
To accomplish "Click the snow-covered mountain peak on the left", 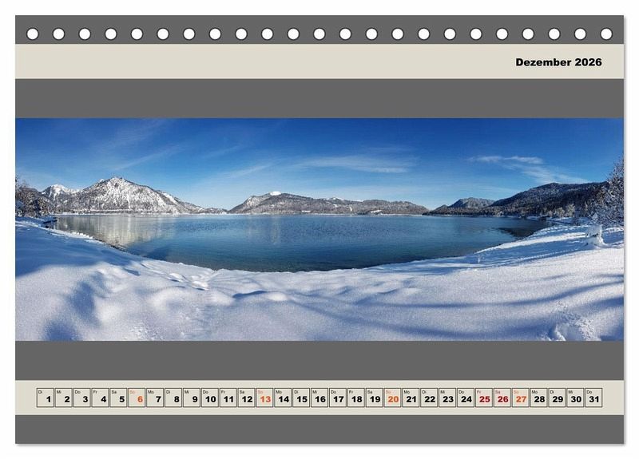I will click(x=117, y=185).
